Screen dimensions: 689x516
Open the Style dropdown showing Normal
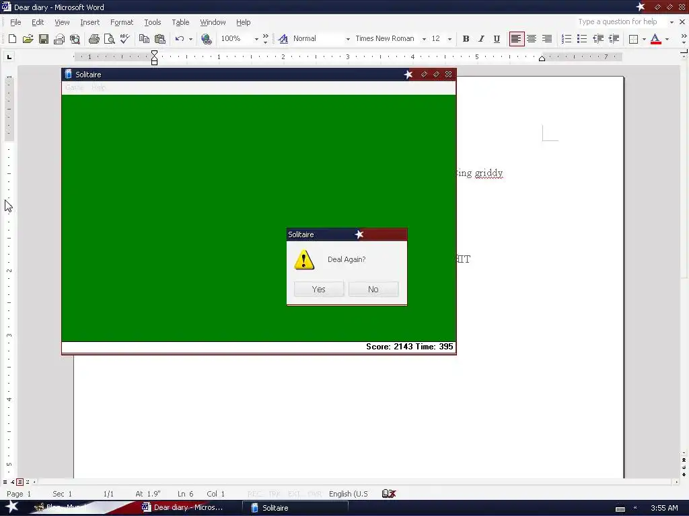(348, 39)
